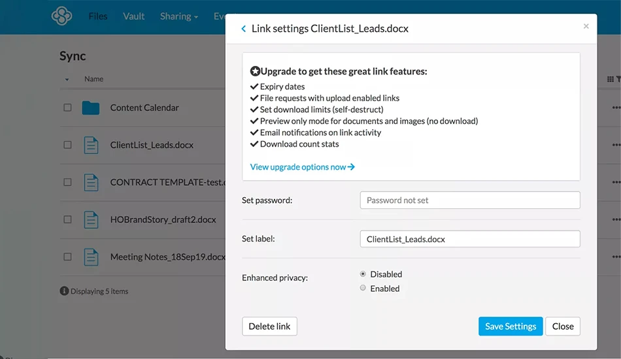Viewport: 621px width, 359px height.
Task: Click the Save Settings button
Action: (511, 326)
